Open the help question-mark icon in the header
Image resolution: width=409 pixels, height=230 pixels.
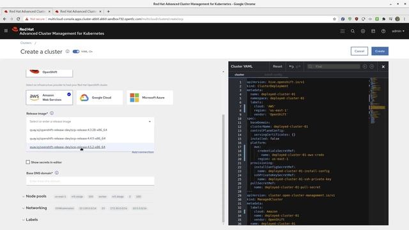383,31
